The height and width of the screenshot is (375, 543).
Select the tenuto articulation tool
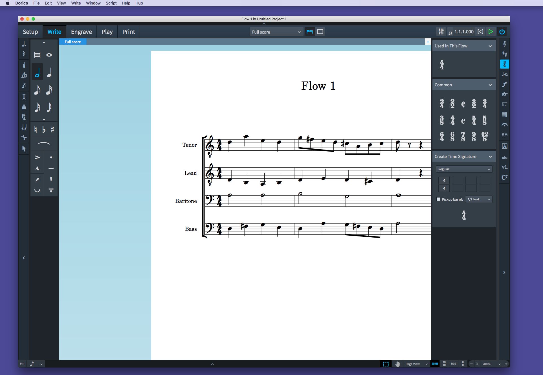(x=51, y=169)
